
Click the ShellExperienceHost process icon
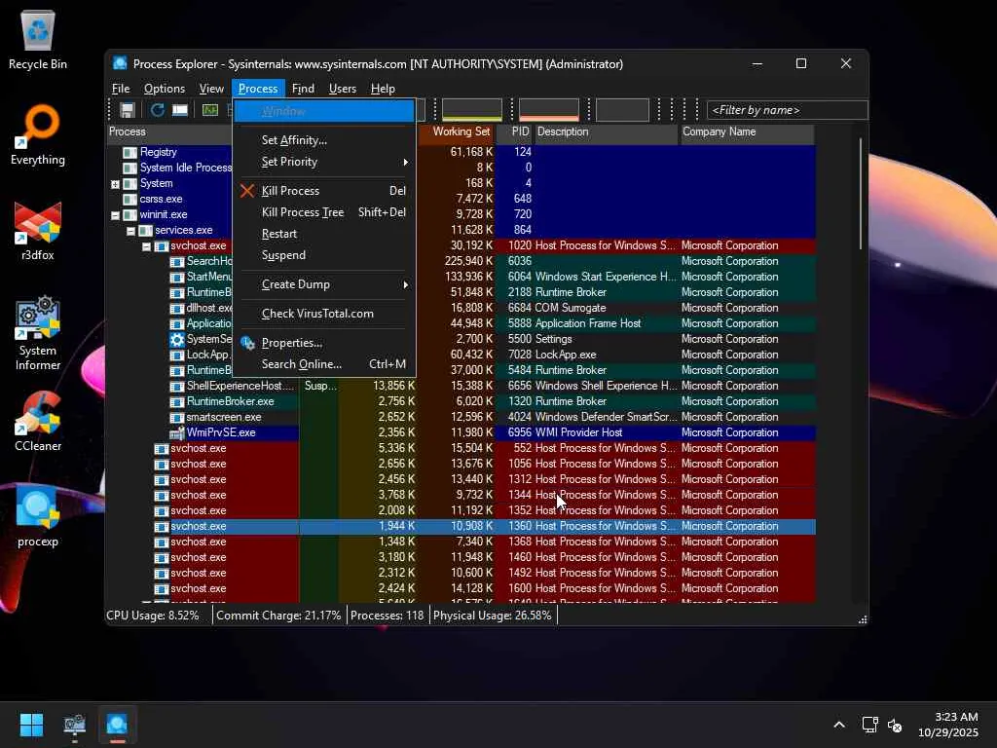[x=177, y=386]
